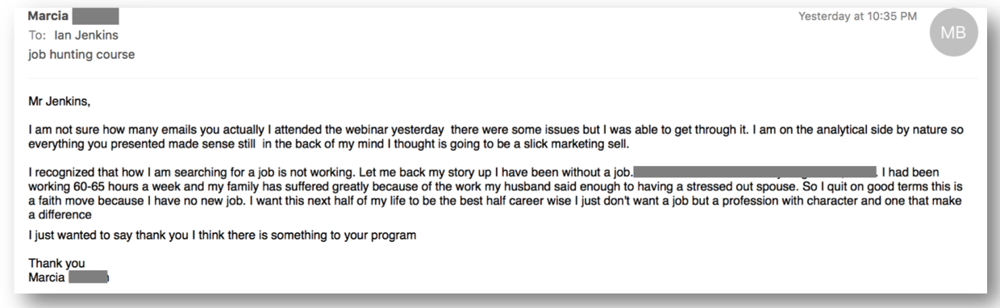
Task: Click the "Mr Jenkins," greeting line
Action: click(60, 102)
